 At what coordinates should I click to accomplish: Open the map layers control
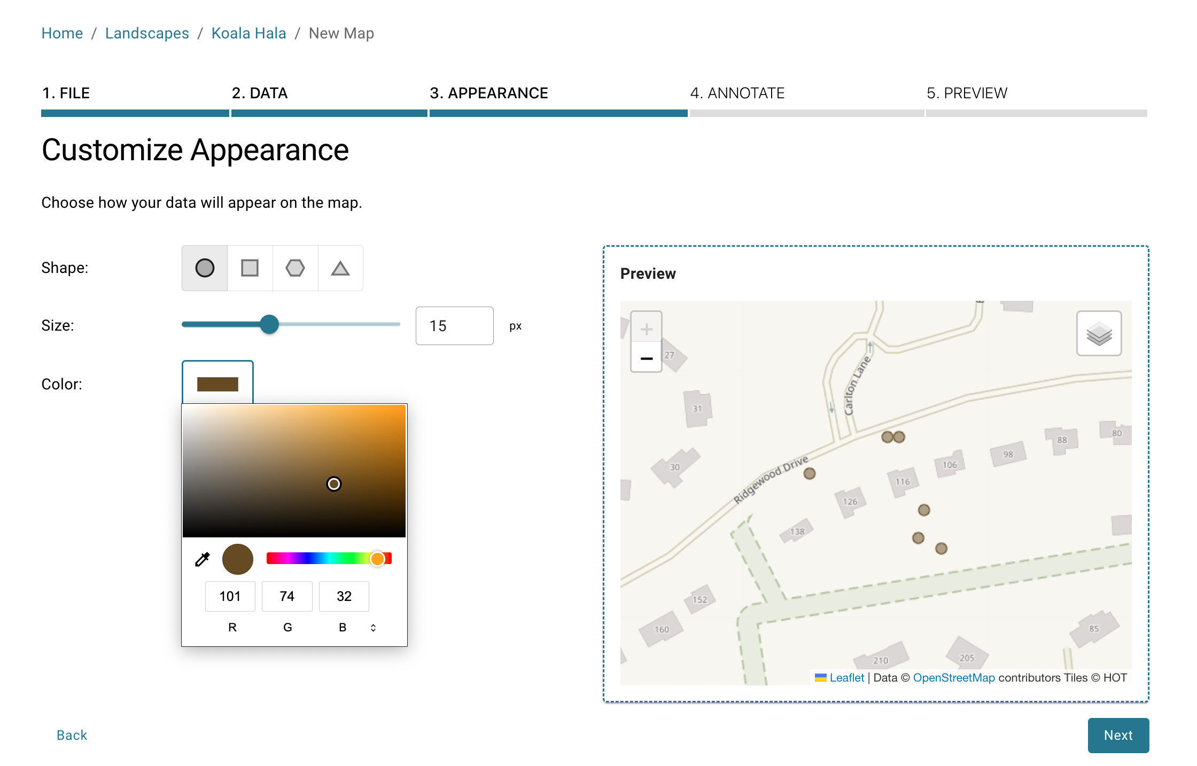click(x=1099, y=333)
